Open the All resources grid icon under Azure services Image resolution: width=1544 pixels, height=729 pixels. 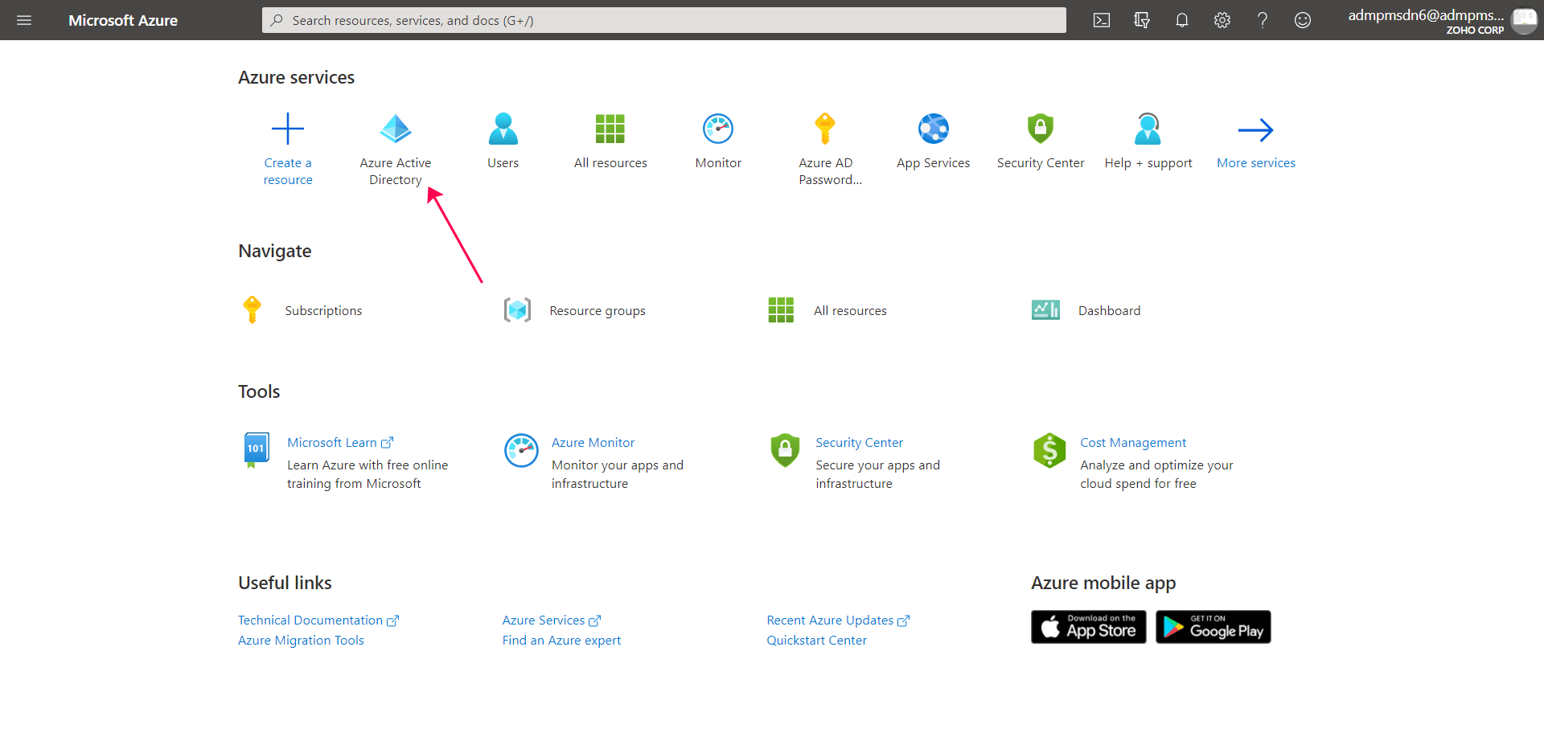[610, 129]
